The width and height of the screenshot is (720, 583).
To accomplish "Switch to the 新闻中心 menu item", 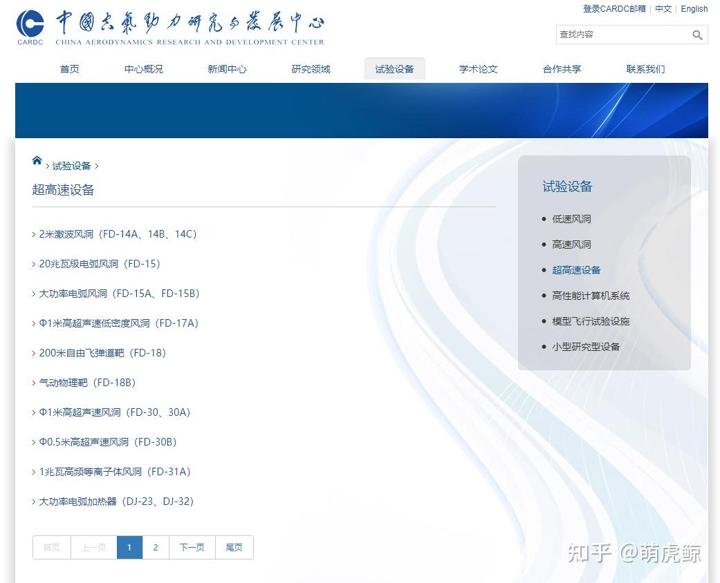I will tap(227, 68).
